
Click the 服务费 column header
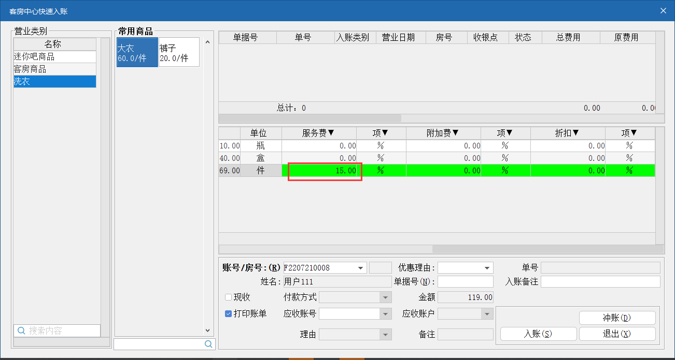(x=318, y=133)
